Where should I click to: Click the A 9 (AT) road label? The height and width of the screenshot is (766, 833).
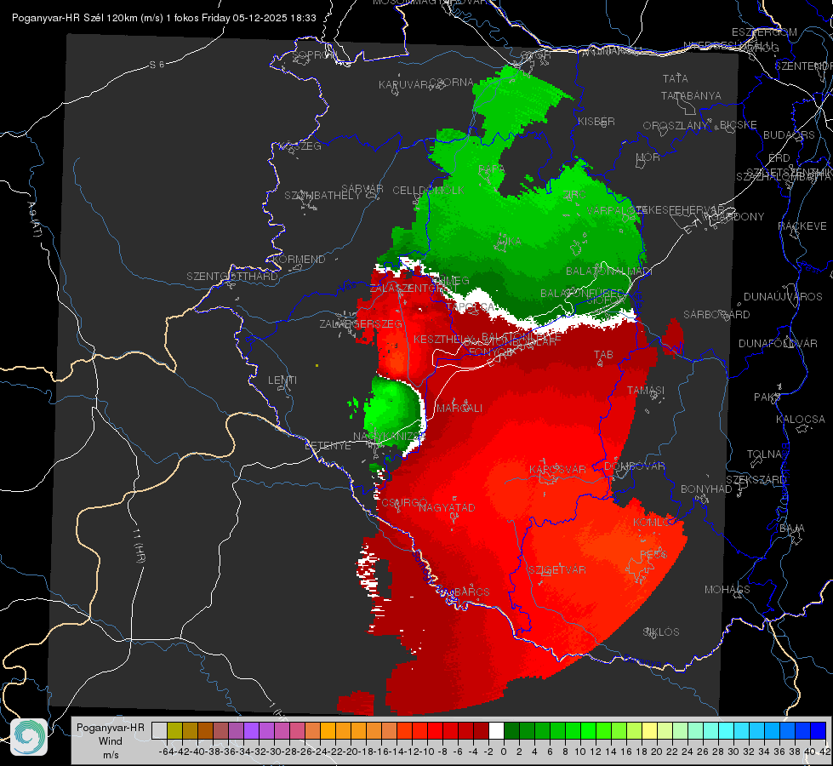pos(35,219)
